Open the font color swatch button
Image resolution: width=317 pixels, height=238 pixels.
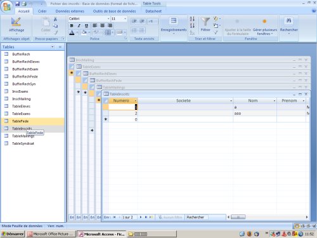(x=72, y=32)
